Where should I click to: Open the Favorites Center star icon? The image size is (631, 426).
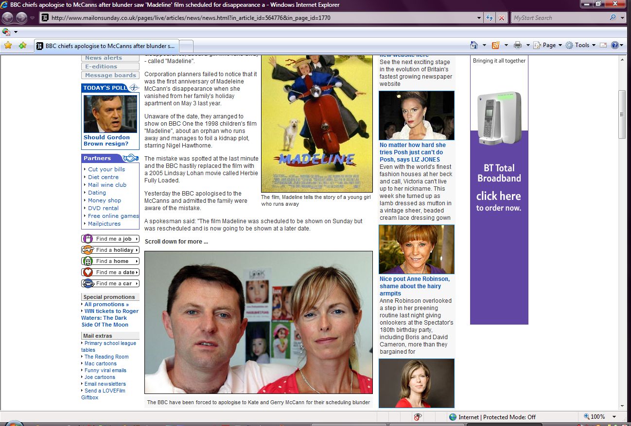[8, 45]
